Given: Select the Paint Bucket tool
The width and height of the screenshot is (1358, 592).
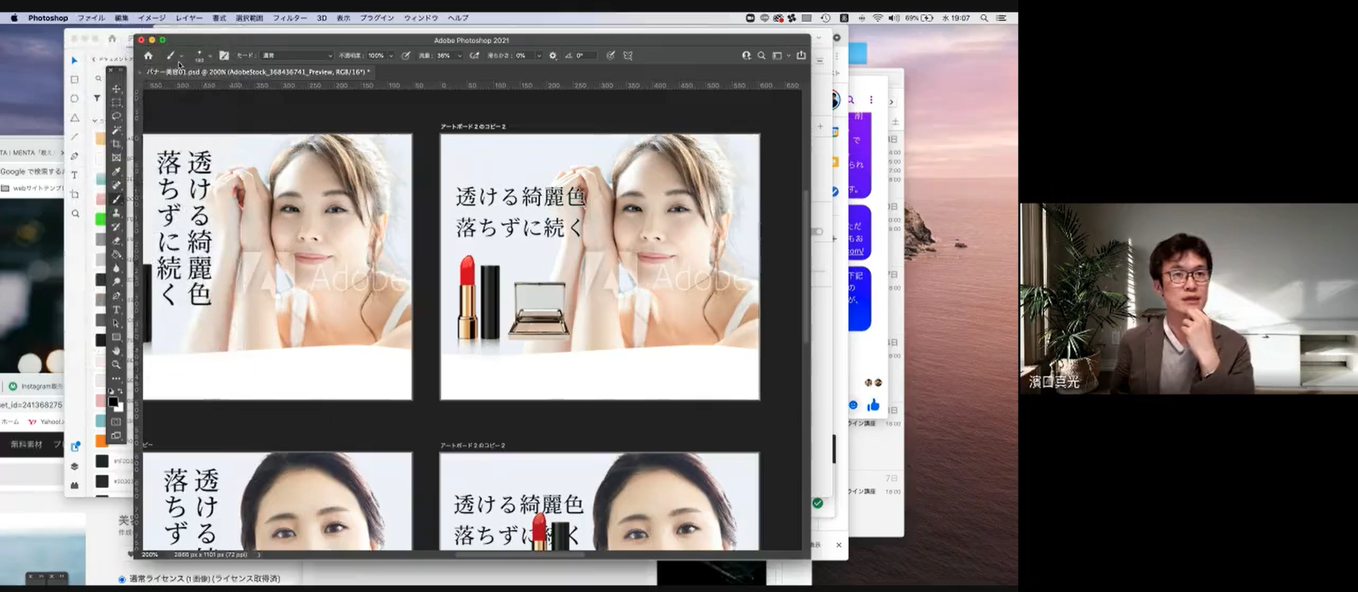Looking at the screenshot, I should tap(116, 255).
